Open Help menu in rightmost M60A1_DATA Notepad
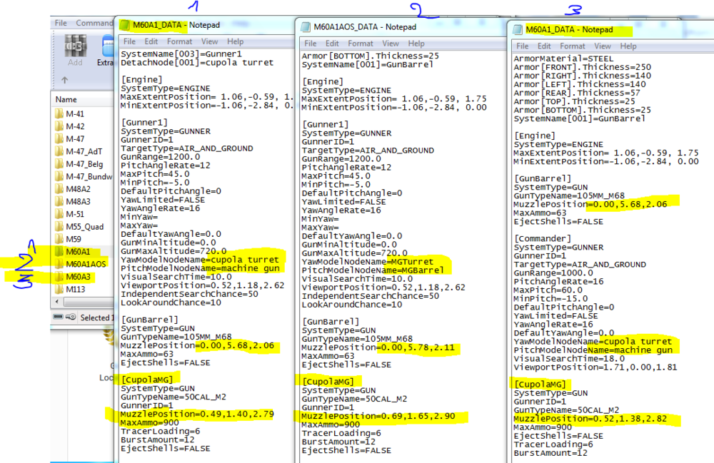714x463 pixels. click(628, 46)
